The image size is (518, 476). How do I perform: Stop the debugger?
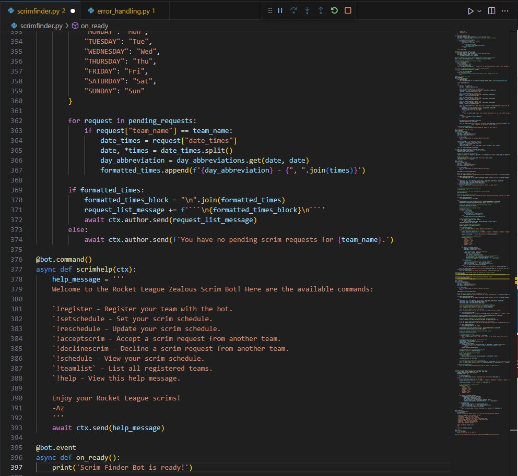pos(348,10)
